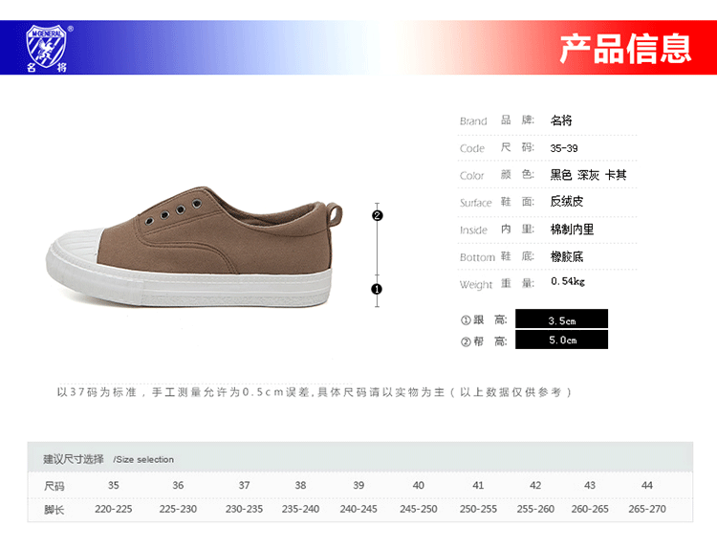Click the Weight value 0.54kg
Viewport: 717px width, 548px height.
(568, 281)
